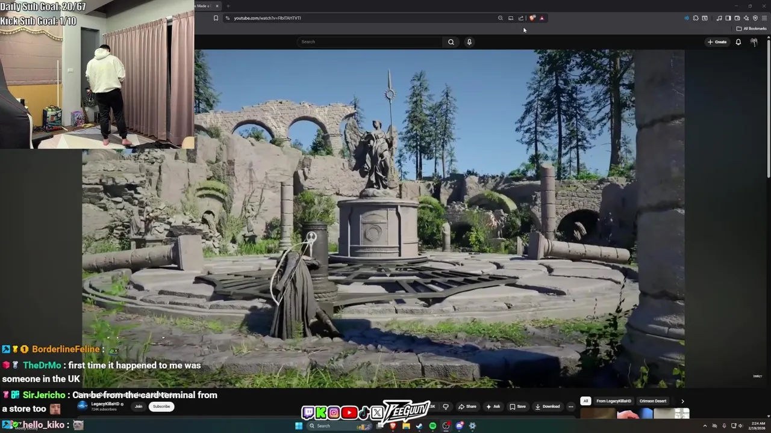Click the zoom-out magnifier icon in address bar

tap(500, 18)
